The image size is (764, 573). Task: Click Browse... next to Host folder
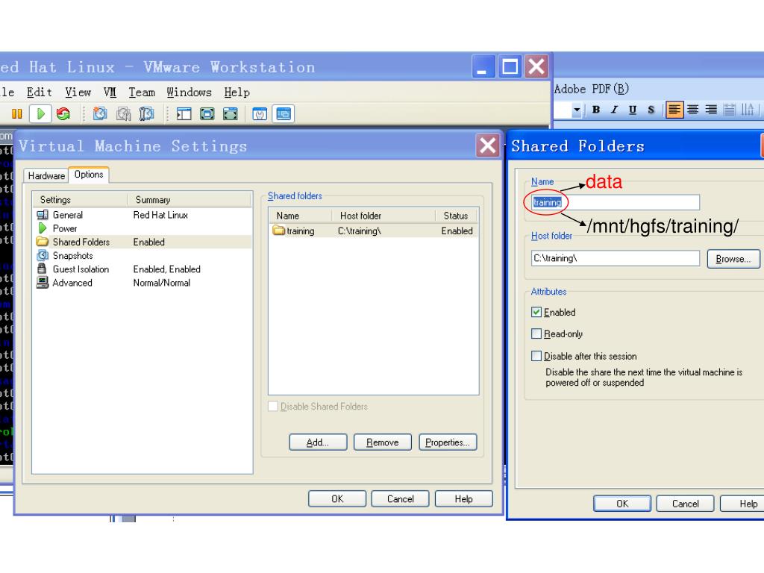click(733, 259)
